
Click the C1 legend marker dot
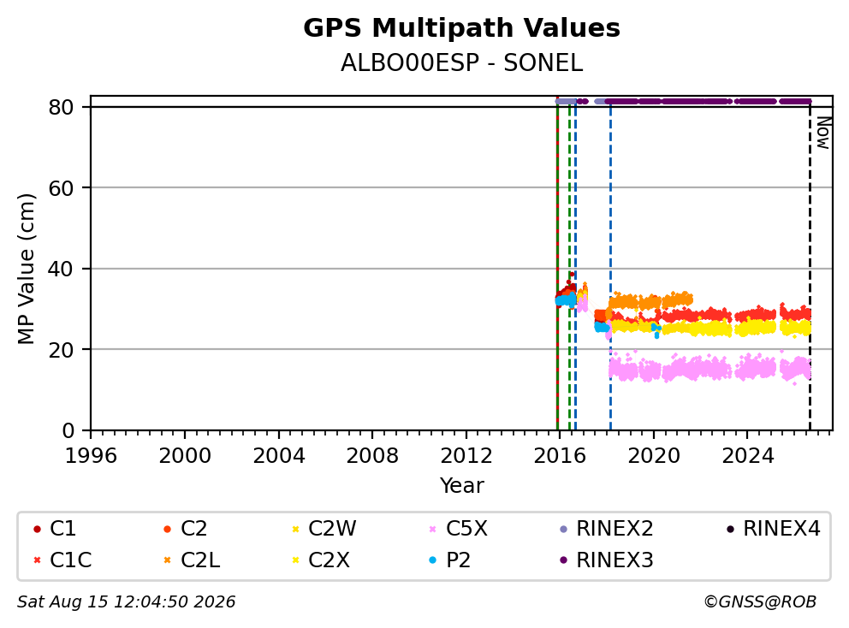click(37, 529)
